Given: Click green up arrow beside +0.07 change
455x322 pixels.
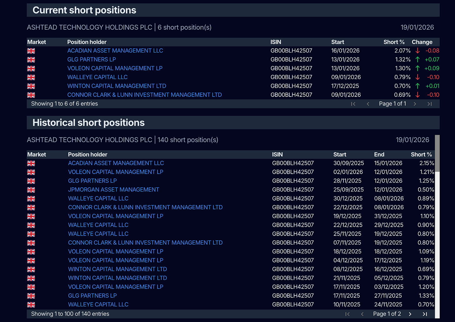Looking at the screenshot, I should coord(417,59).
